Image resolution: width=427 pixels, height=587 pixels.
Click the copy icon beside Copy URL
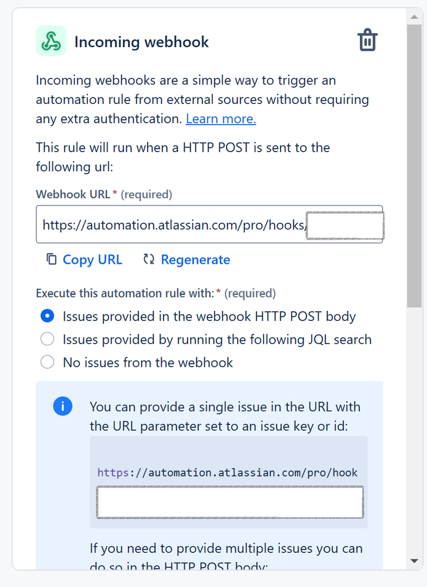pyautogui.click(x=51, y=259)
